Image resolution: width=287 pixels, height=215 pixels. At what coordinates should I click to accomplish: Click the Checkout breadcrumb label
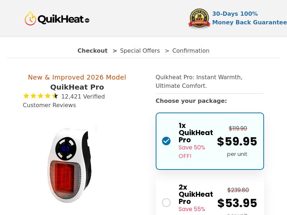click(x=92, y=51)
